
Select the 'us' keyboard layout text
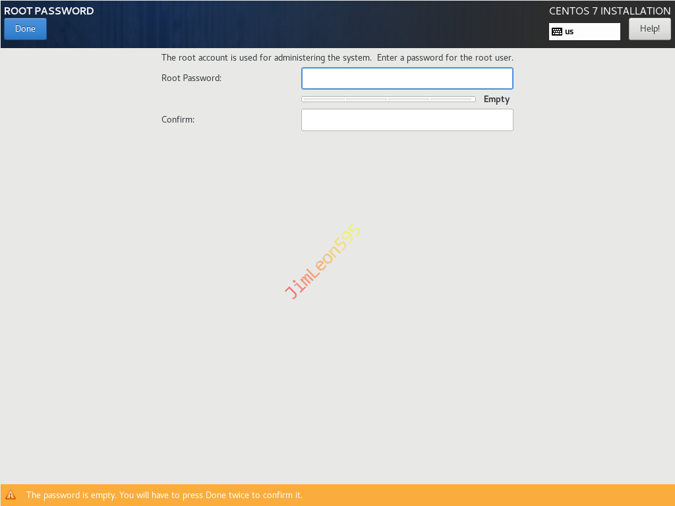click(570, 32)
